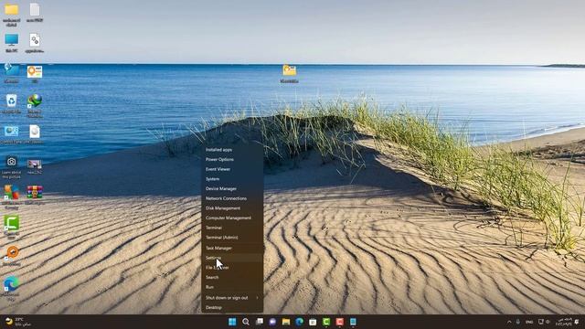Viewport: 585px width, 329px height.
Task: Select the folder icon on the sea
Action: pos(289,73)
